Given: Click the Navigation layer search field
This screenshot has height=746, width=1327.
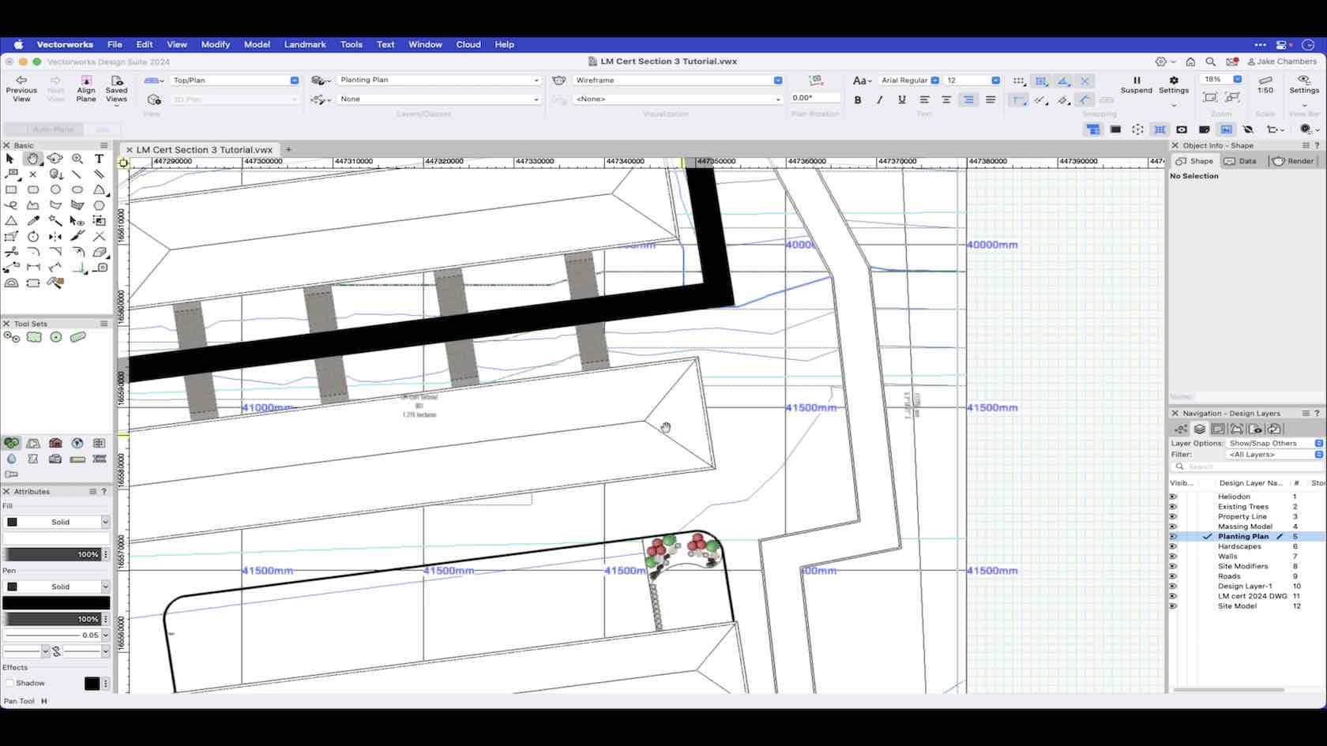Looking at the screenshot, I should pos(1246,467).
